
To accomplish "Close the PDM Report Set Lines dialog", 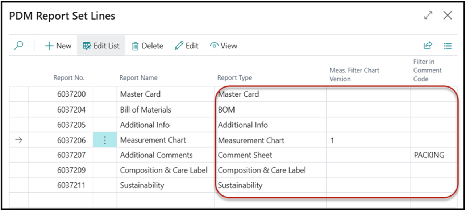I will point(448,16).
